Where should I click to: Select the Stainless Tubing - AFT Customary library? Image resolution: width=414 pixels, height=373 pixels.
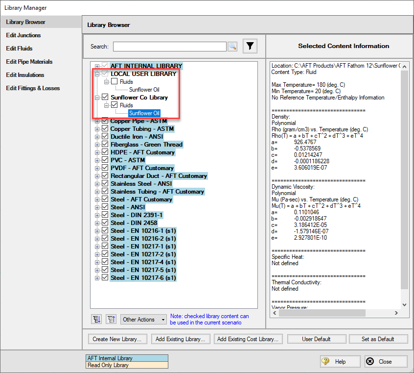coord(158,192)
